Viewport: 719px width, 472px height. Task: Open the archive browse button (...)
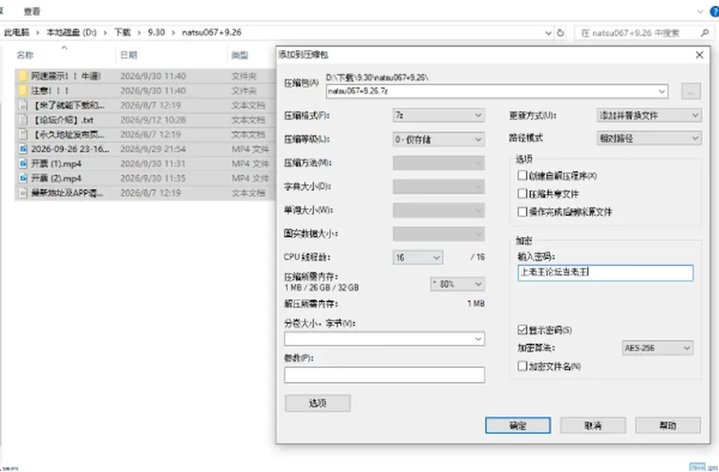(691, 91)
